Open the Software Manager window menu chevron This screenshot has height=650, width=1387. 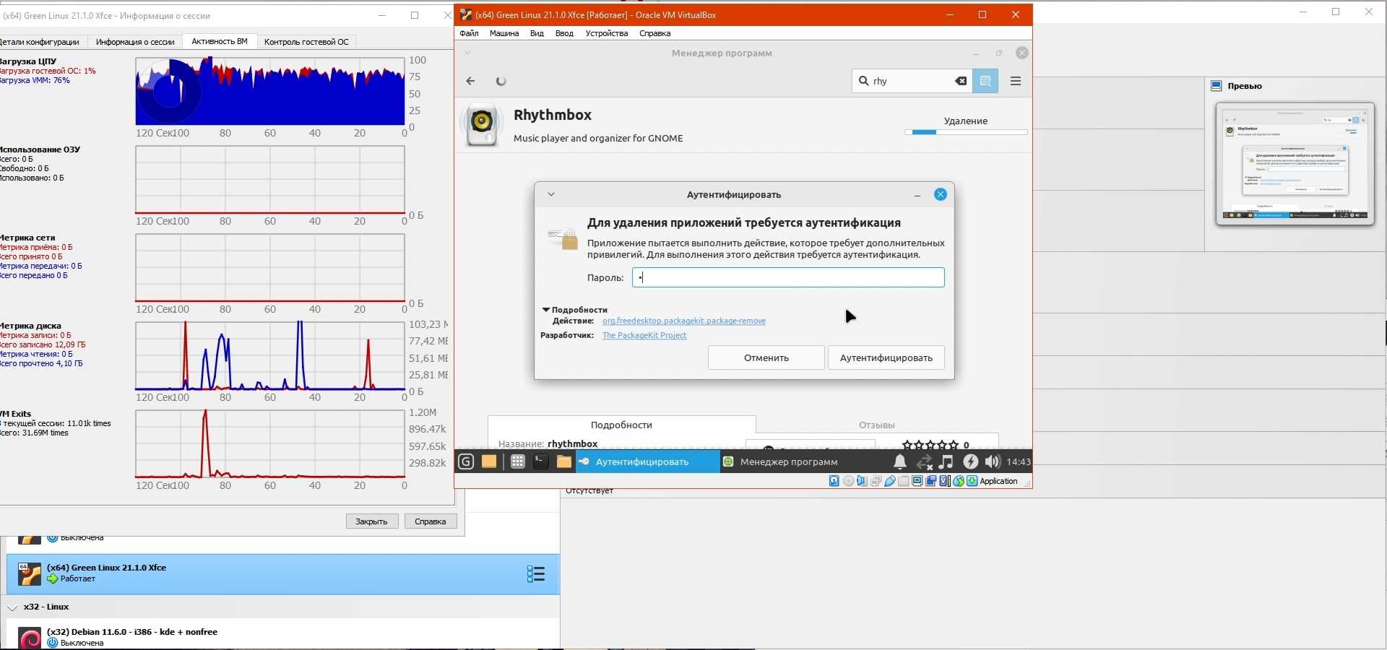[x=467, y=53]
